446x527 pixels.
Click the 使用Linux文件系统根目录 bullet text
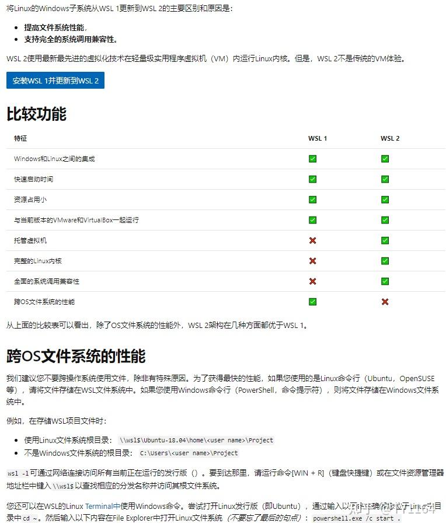(68, 440)
